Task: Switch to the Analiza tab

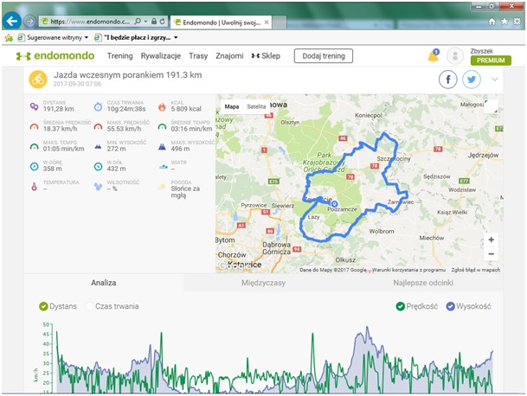Action: pyautogui.click(x=104, y=283)
